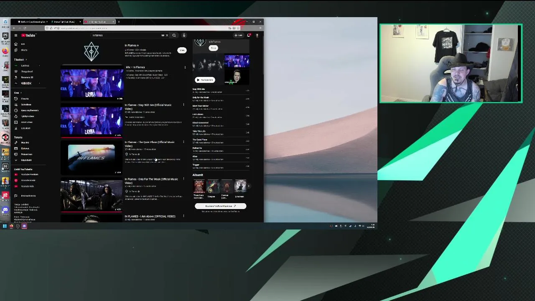The width and height of the screenshot is (535, 301).
Task: Reload the page with browser refresh icon
Action: point(25,28)
